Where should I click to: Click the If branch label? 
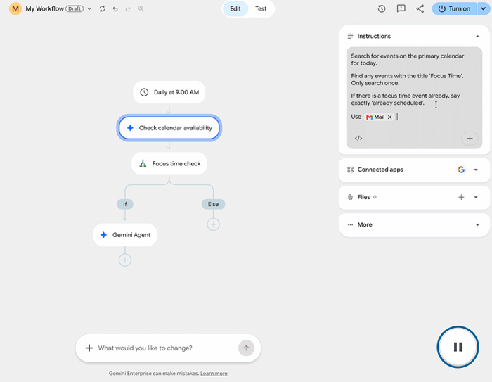tap(125, 204)
